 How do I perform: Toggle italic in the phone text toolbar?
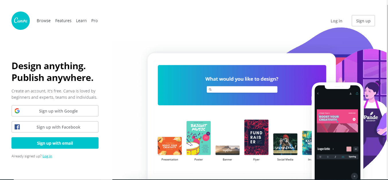point(335,157)
